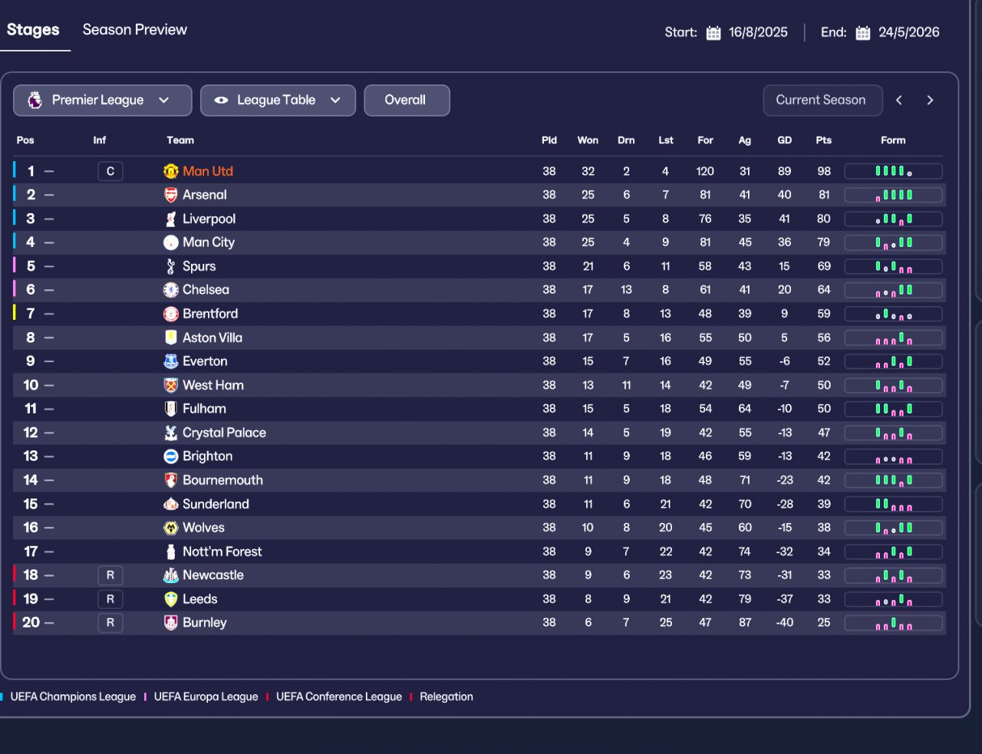This screenshot has width=982, height=754.
Task: Switch to the Season Preview tab
Action: point(135,30)
